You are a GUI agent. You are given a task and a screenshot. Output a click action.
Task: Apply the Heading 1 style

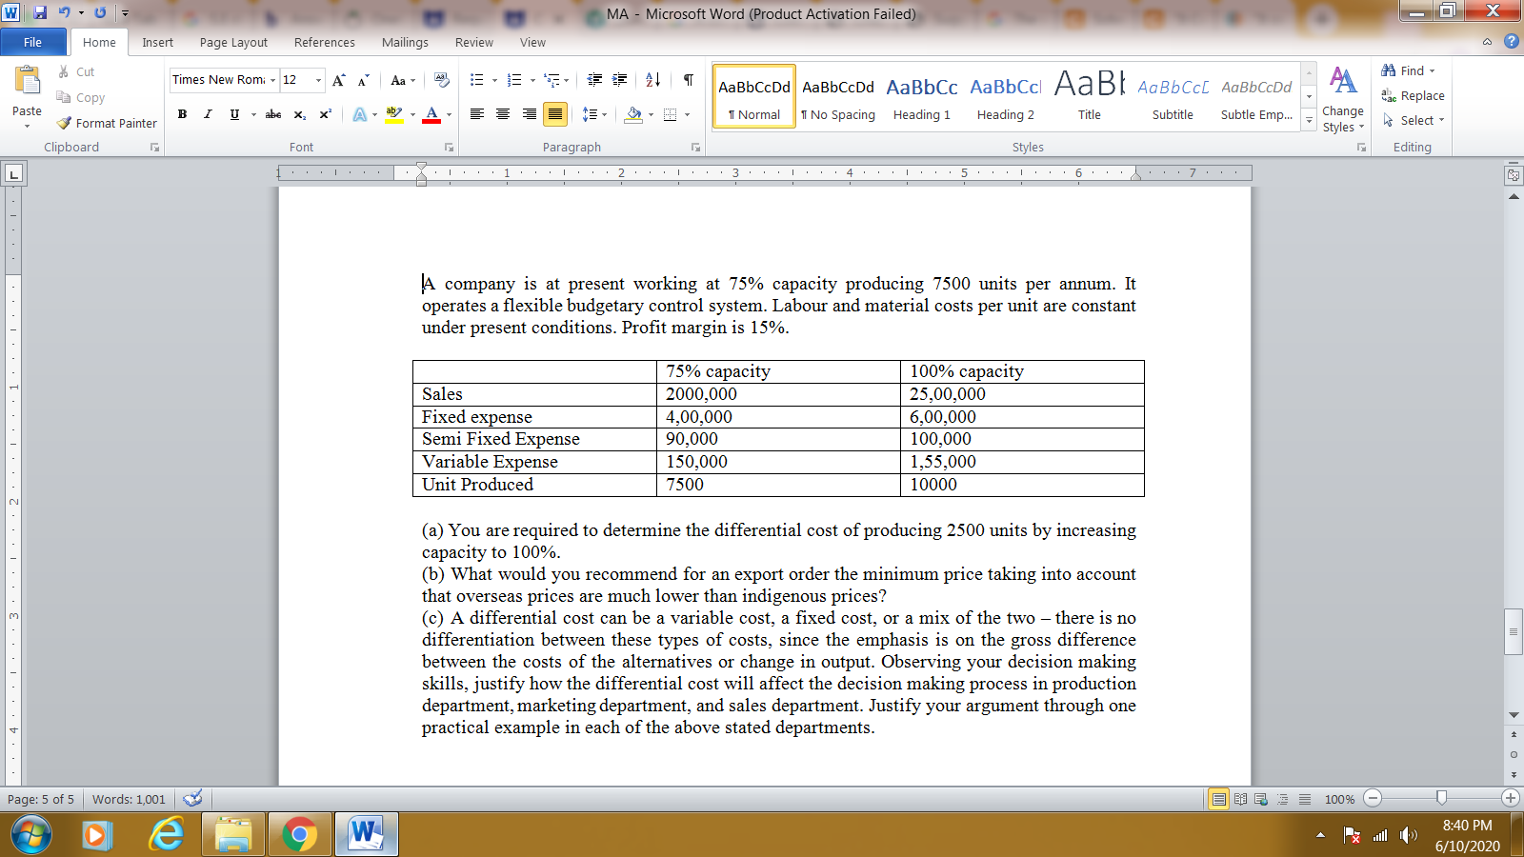tap(921, 95)
